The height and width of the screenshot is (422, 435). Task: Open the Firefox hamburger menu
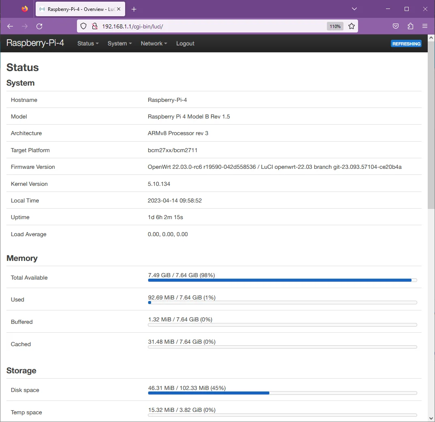pyautogui.click(x=424, y=26)
